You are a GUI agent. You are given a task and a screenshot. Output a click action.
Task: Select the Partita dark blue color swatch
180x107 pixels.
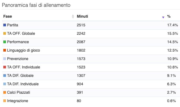pos(5,25)
